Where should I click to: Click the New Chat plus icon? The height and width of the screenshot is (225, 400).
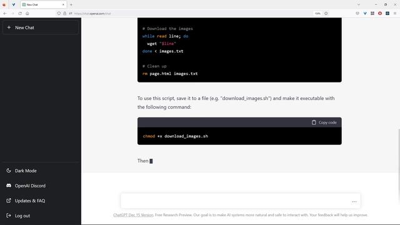click(x=9, y=27)
